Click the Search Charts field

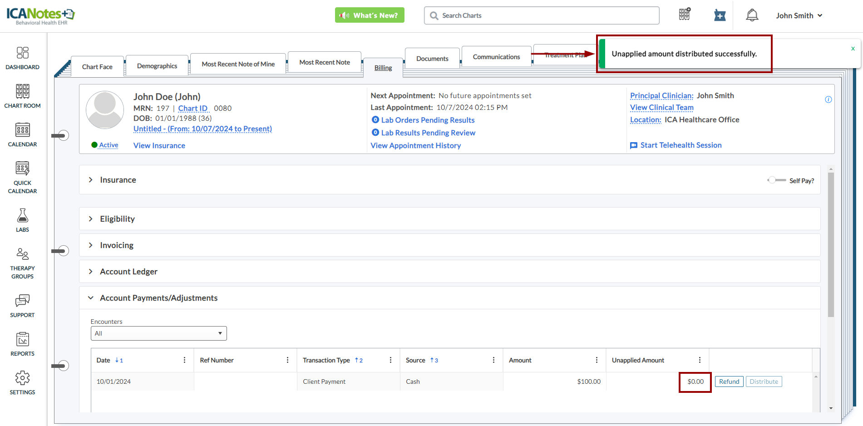click(541, 15)
